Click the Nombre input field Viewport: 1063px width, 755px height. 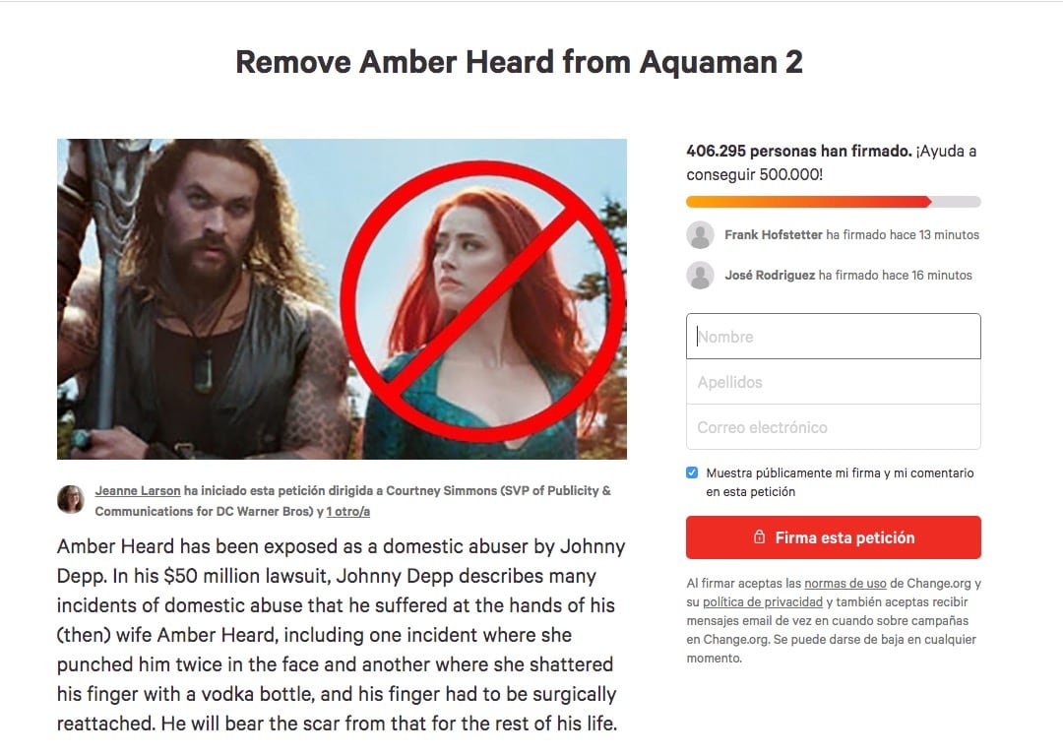point(834,337)
